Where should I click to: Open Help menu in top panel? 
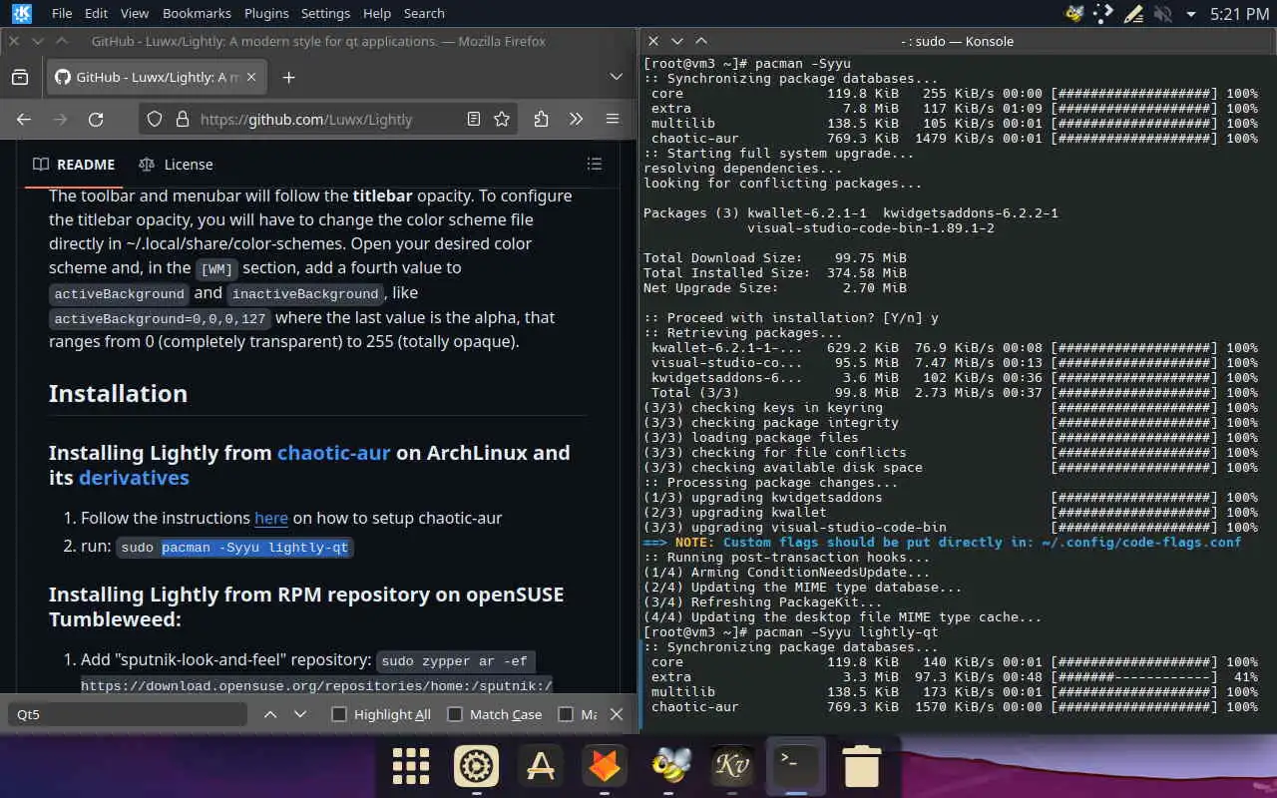coord(377,13)
